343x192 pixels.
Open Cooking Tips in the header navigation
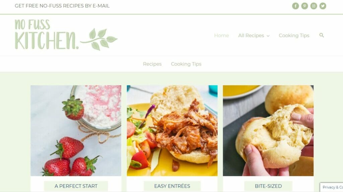point(294,36)
